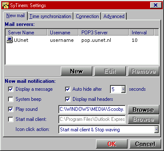
Task: Expand the Icon click action dropdown
Action: (x=156, y=130)
